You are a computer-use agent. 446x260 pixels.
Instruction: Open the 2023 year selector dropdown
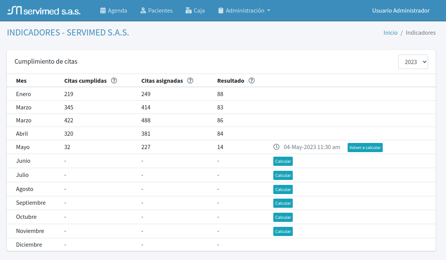413,62
